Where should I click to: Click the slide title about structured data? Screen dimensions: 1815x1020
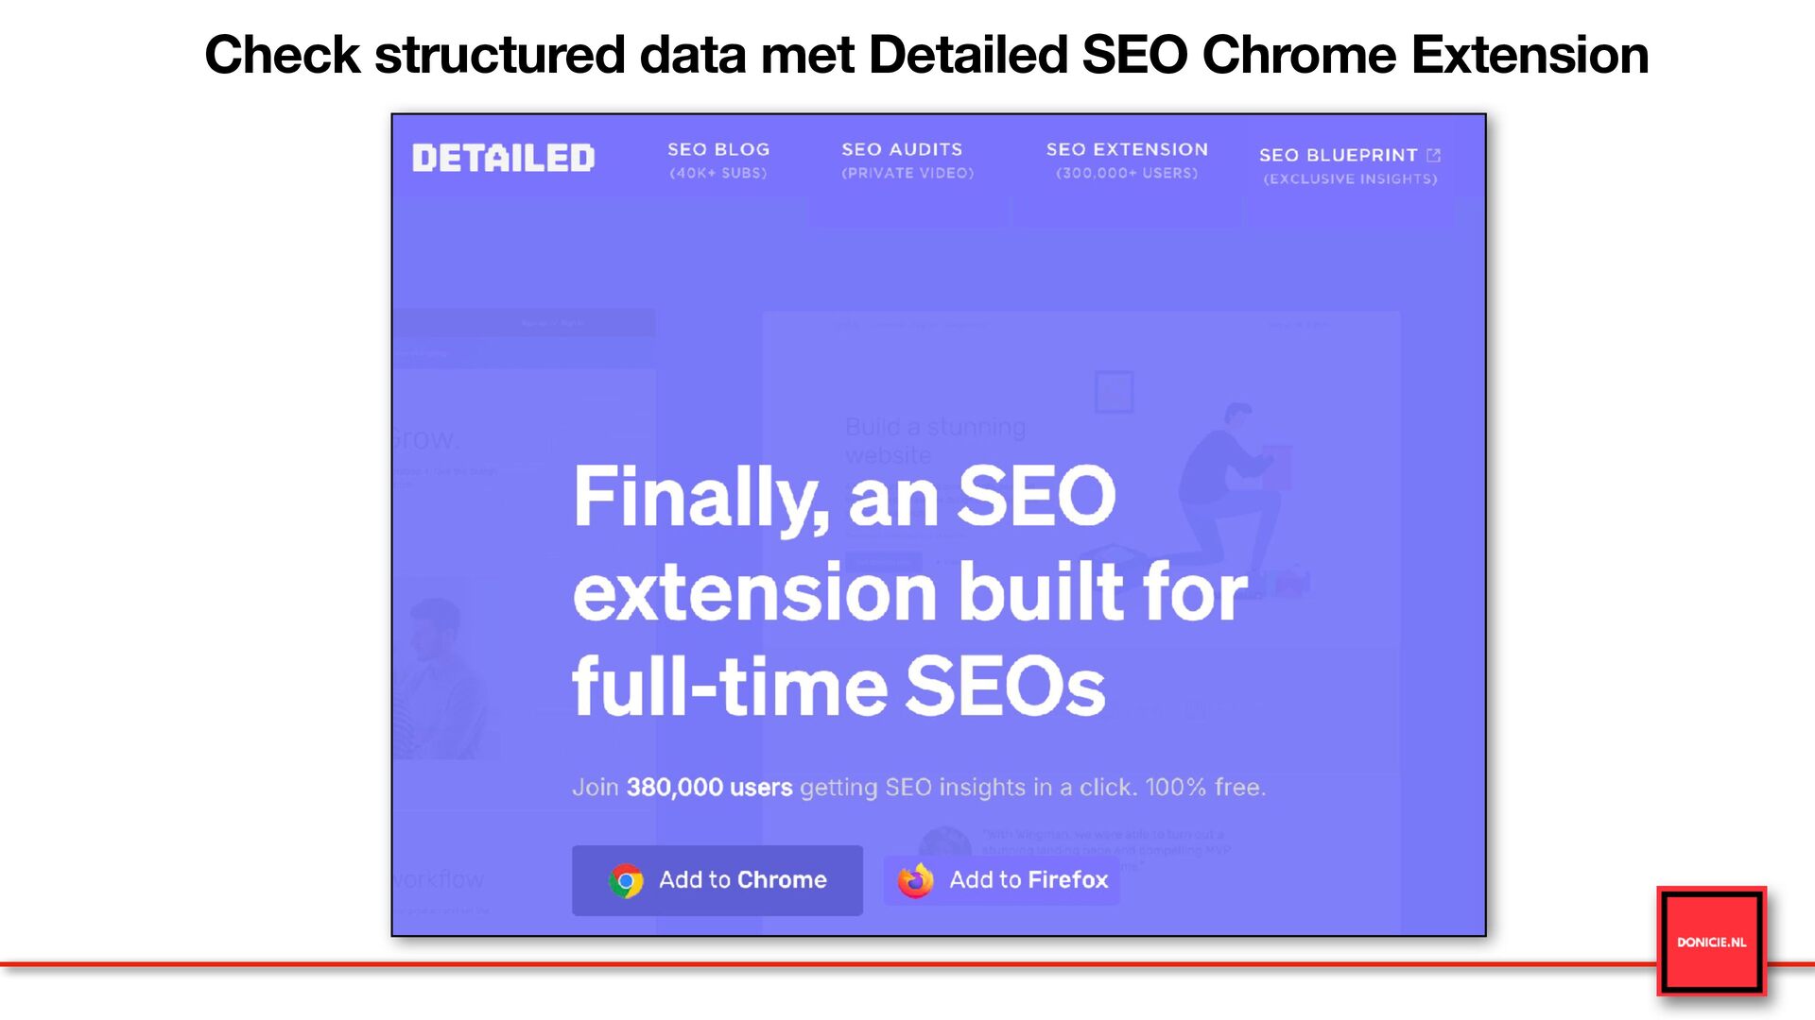click(x=926, y=55)
